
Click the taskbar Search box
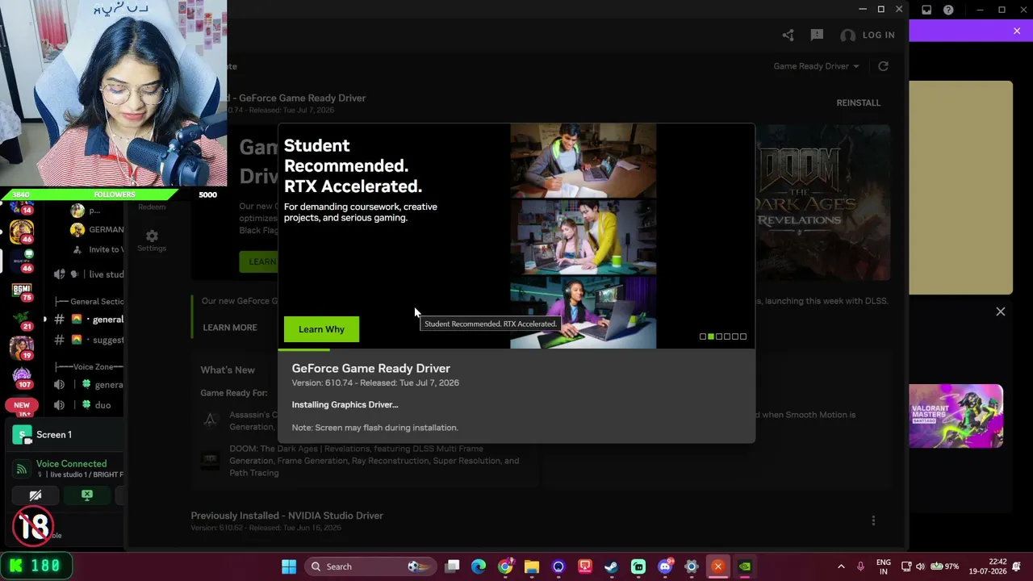point(370,566)
